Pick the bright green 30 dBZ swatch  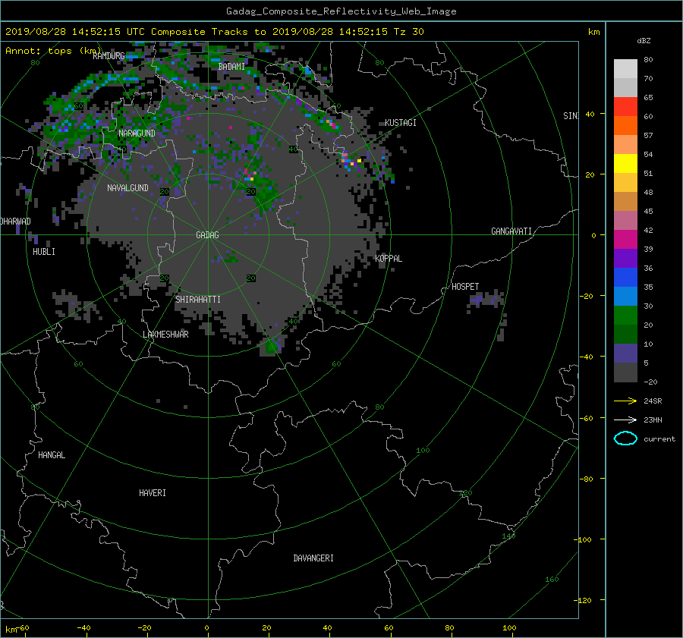pos(625,315)
